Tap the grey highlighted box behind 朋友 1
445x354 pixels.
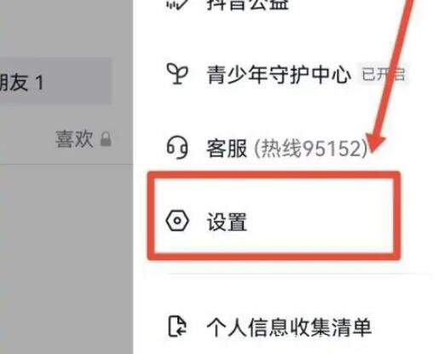pos(55,81)
